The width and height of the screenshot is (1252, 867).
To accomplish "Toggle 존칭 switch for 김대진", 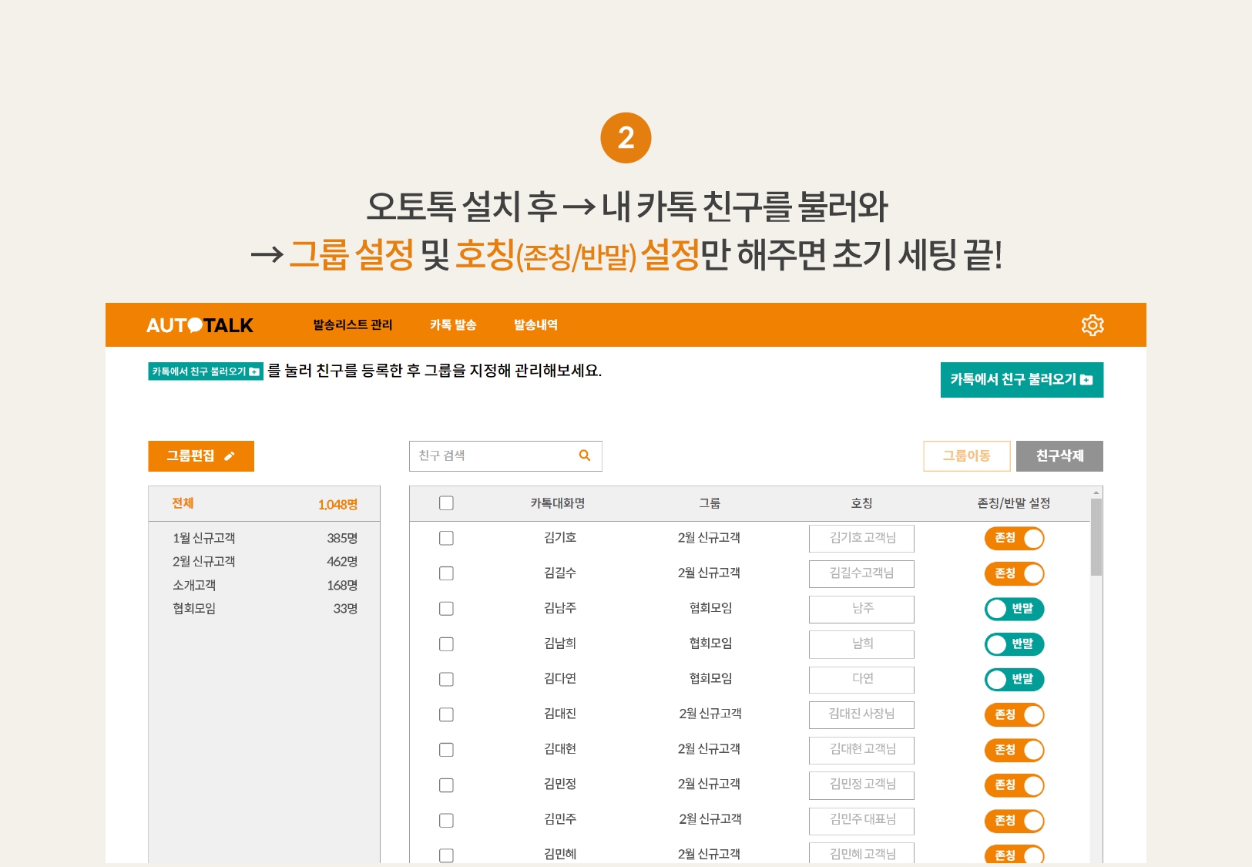I will tap(1014, 714).
